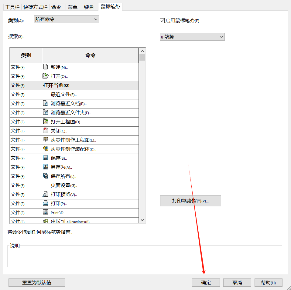Click the 打印笔势指南 button

point(190,201)
